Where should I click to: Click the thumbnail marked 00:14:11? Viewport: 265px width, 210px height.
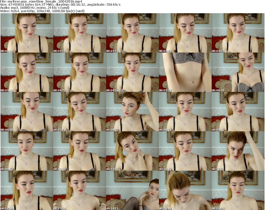coord(132,190)
